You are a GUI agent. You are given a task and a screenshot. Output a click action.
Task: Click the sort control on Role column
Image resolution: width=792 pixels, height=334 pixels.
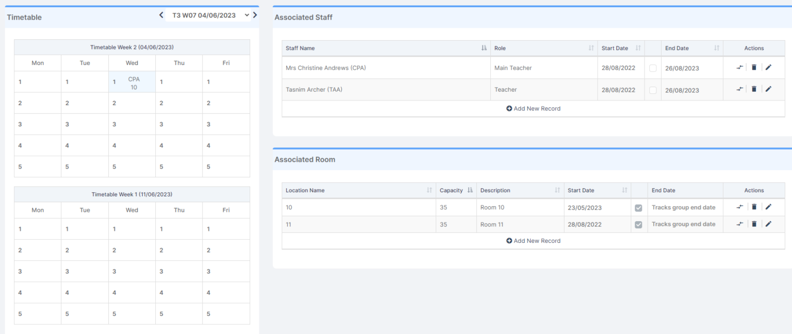591,48
